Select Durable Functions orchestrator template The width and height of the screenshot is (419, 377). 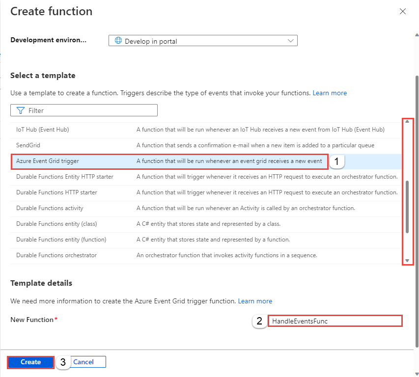[56, 255]
